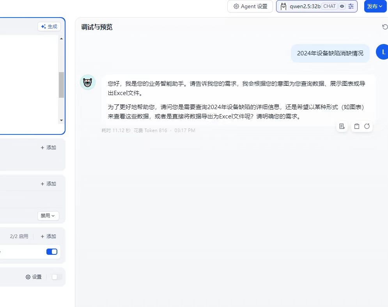Regenerate the assistant reply

pyautogui.click(x=367, y=126)
